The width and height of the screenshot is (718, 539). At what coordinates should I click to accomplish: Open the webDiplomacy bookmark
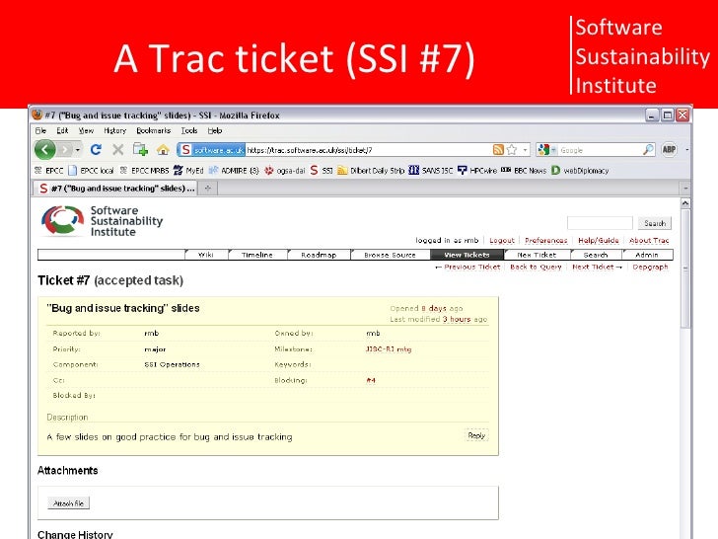(x=580, y=171)
